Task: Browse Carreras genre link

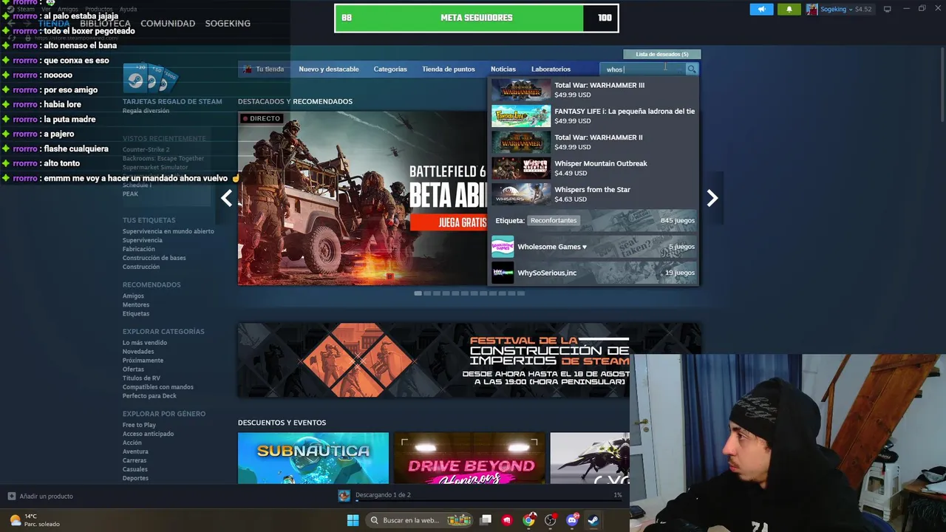Action: point(135,460)
